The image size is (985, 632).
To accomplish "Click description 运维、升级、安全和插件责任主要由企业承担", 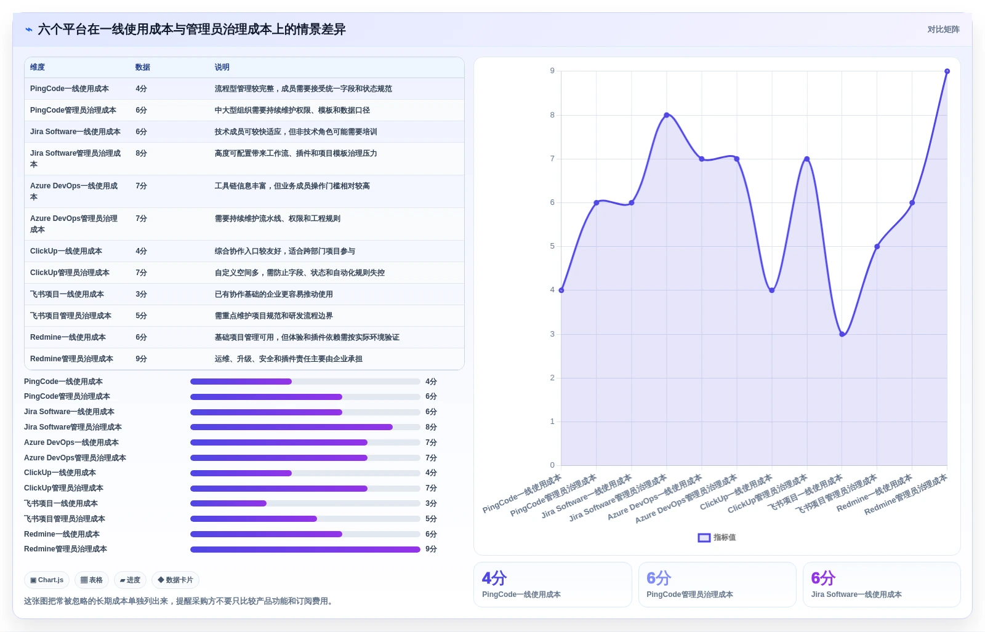I will (x=289, y=359).
